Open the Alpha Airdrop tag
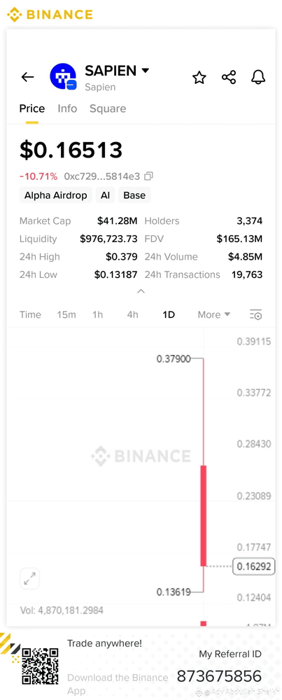 pyautogui.click(x=56, y=195)
